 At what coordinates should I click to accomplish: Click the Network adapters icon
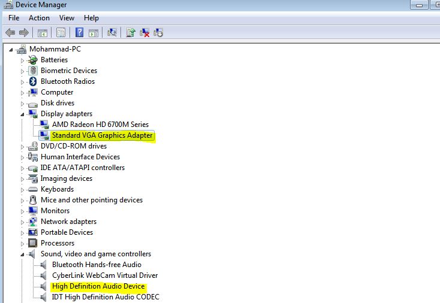[33, 222]
